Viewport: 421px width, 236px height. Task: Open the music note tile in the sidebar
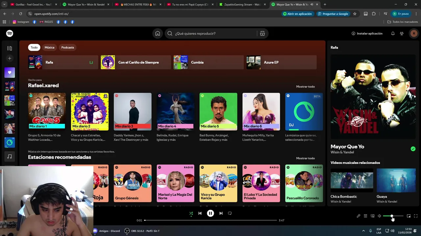10,157
